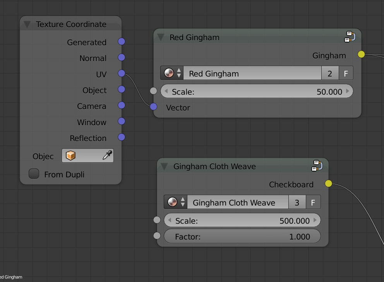This screenshot has height=282, width=384.
Task: Click the user count 2 on Red Gingham
Action: tap(330, 73)
